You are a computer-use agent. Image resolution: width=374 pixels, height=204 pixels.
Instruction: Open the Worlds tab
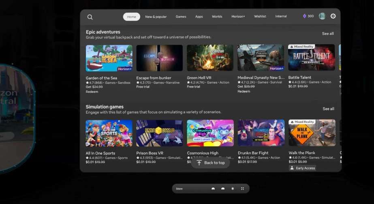(x=217, y=17)
